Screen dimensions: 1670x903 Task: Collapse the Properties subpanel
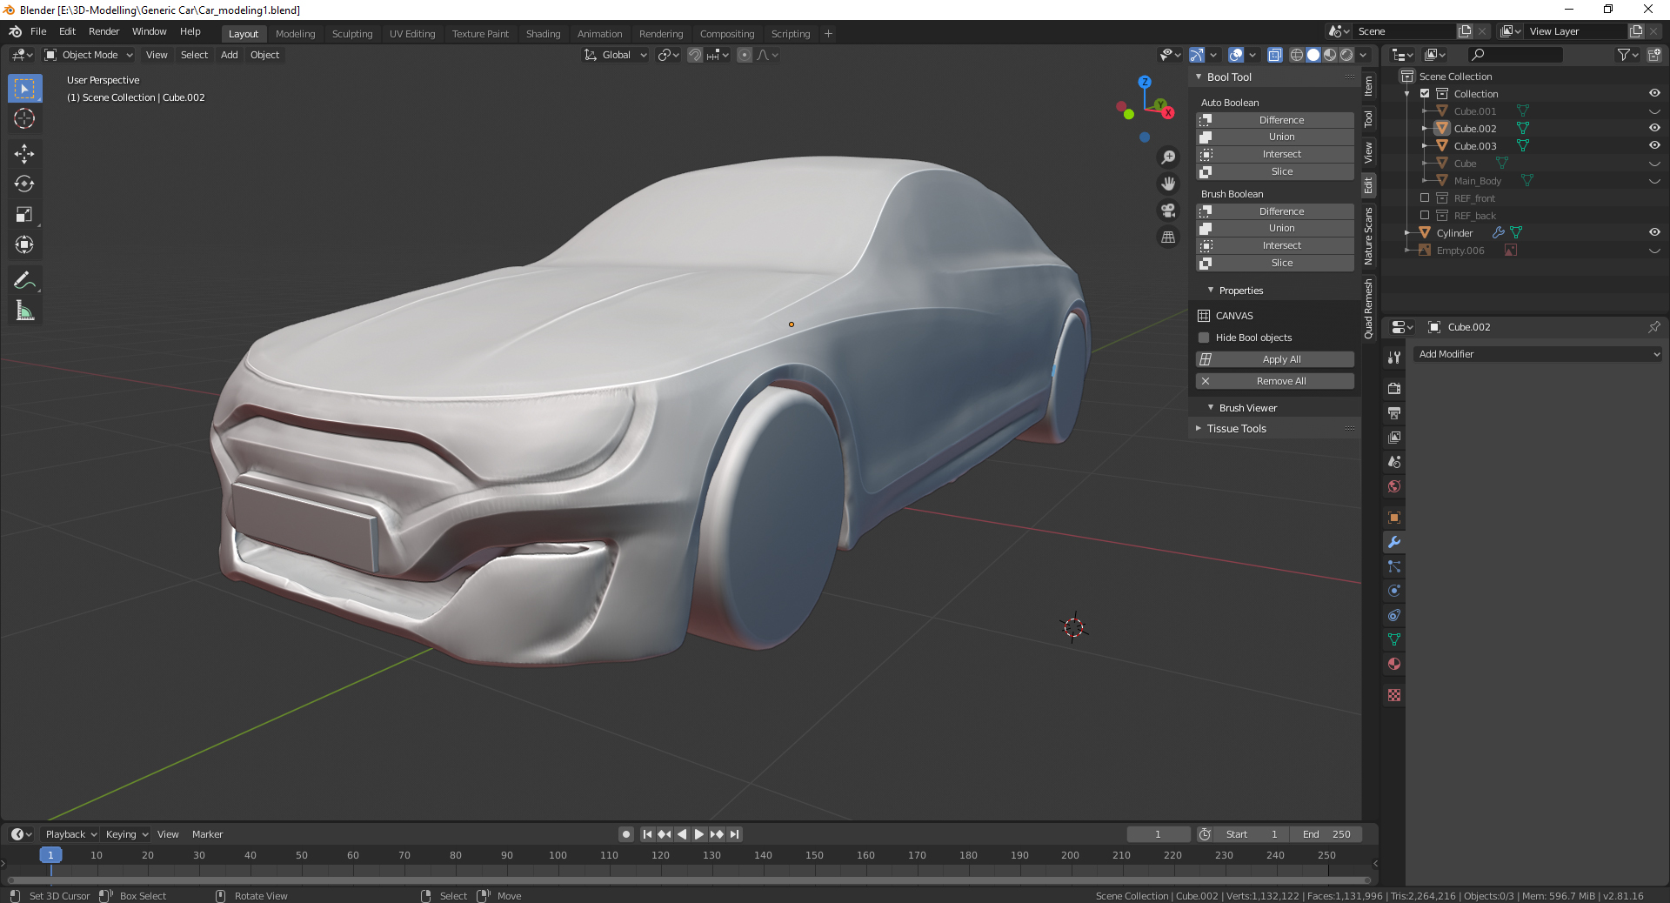1211,290
